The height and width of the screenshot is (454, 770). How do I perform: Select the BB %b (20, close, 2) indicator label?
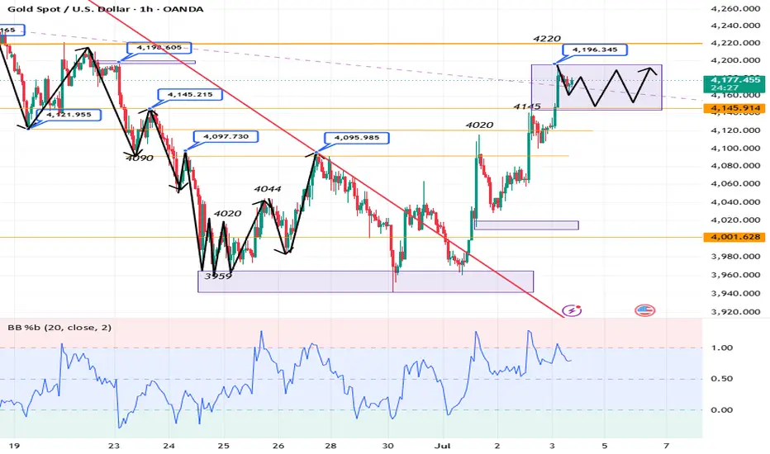click(x=59, y=328)
